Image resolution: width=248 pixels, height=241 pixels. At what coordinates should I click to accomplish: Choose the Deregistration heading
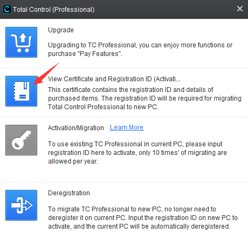(x=69, y=193)
